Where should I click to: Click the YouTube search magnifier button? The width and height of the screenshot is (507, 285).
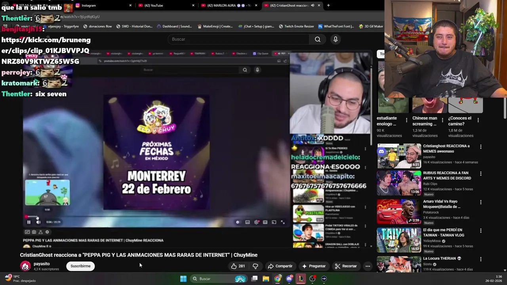click(318, 39)
